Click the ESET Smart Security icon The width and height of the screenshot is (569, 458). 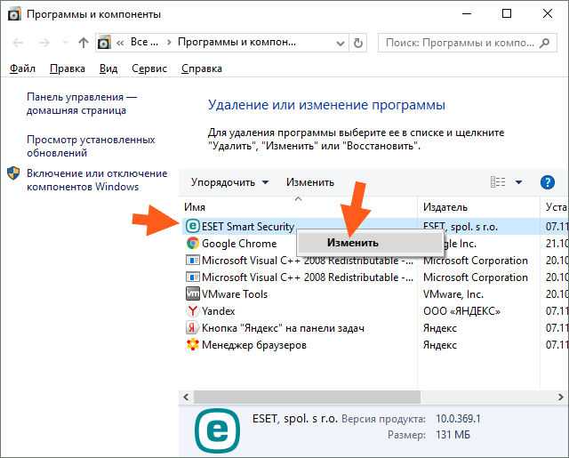point(193,226)
